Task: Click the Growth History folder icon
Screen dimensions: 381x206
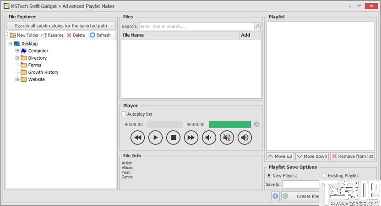Action: pos(23,72)
